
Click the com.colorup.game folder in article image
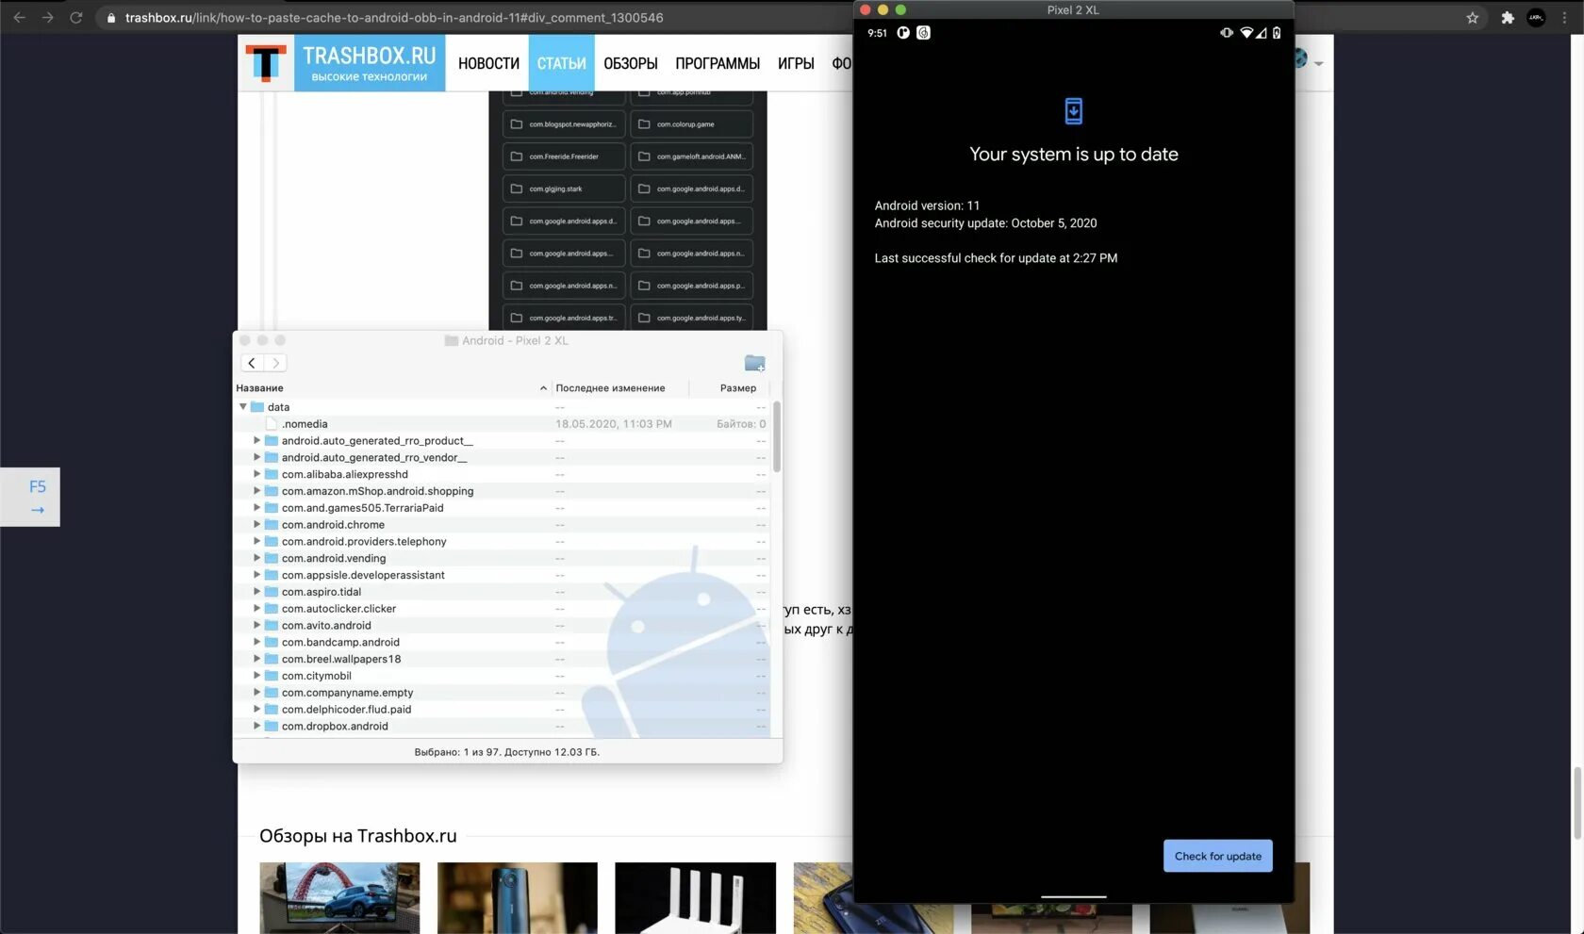(691, 124)
